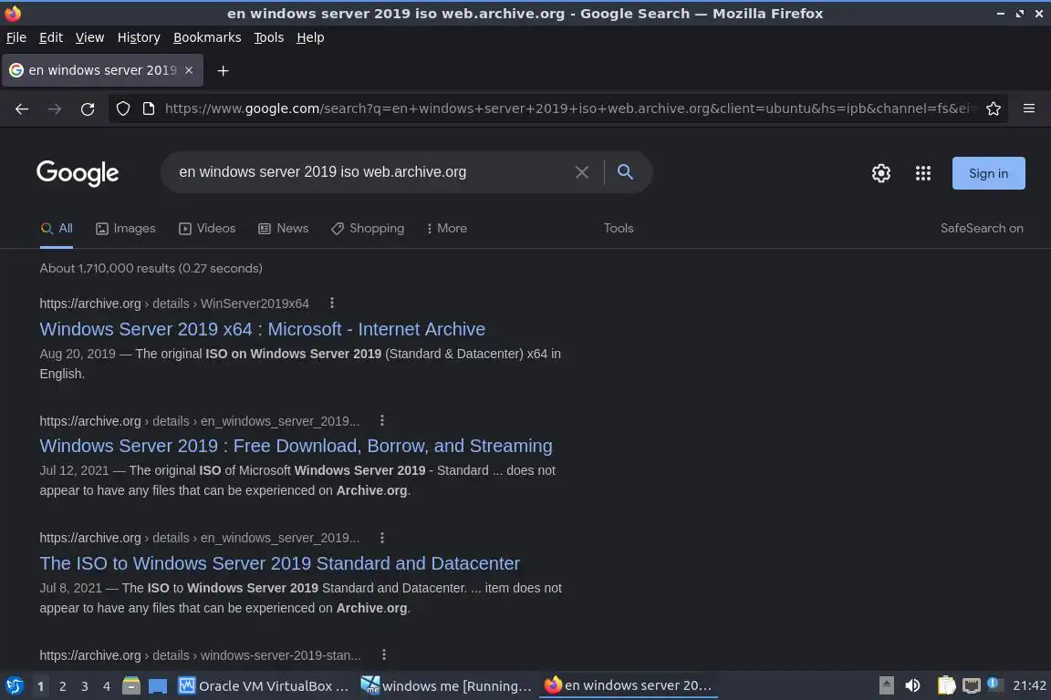Clear the Google search box with X

coord(582,172)
